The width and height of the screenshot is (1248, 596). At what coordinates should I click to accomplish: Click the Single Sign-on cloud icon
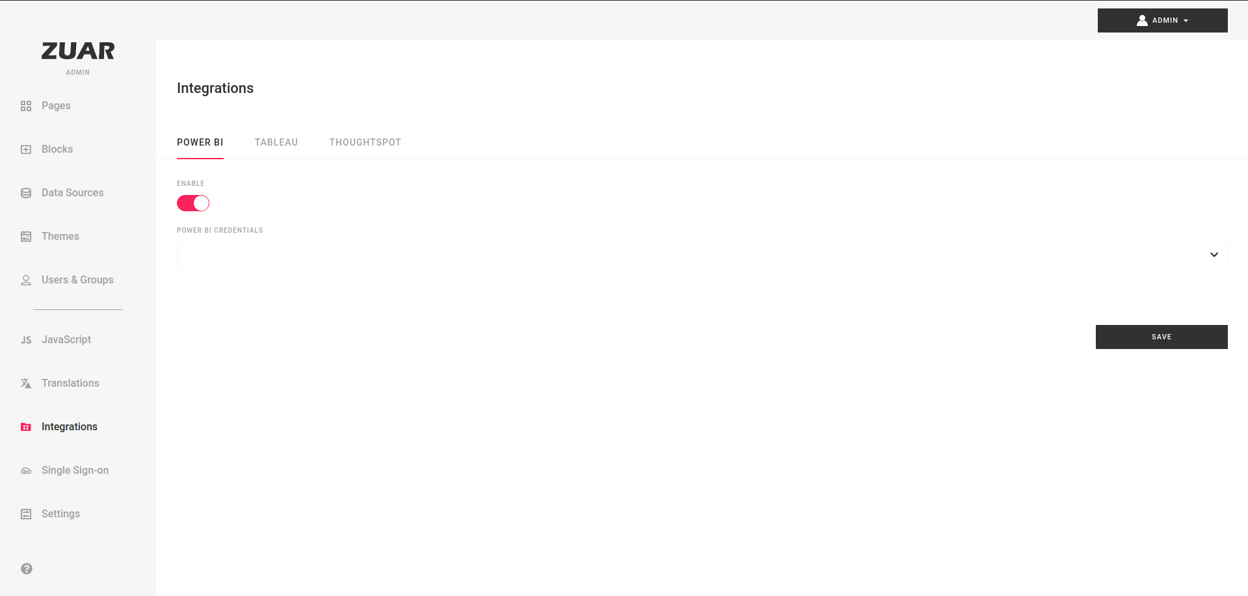(26, 471)
